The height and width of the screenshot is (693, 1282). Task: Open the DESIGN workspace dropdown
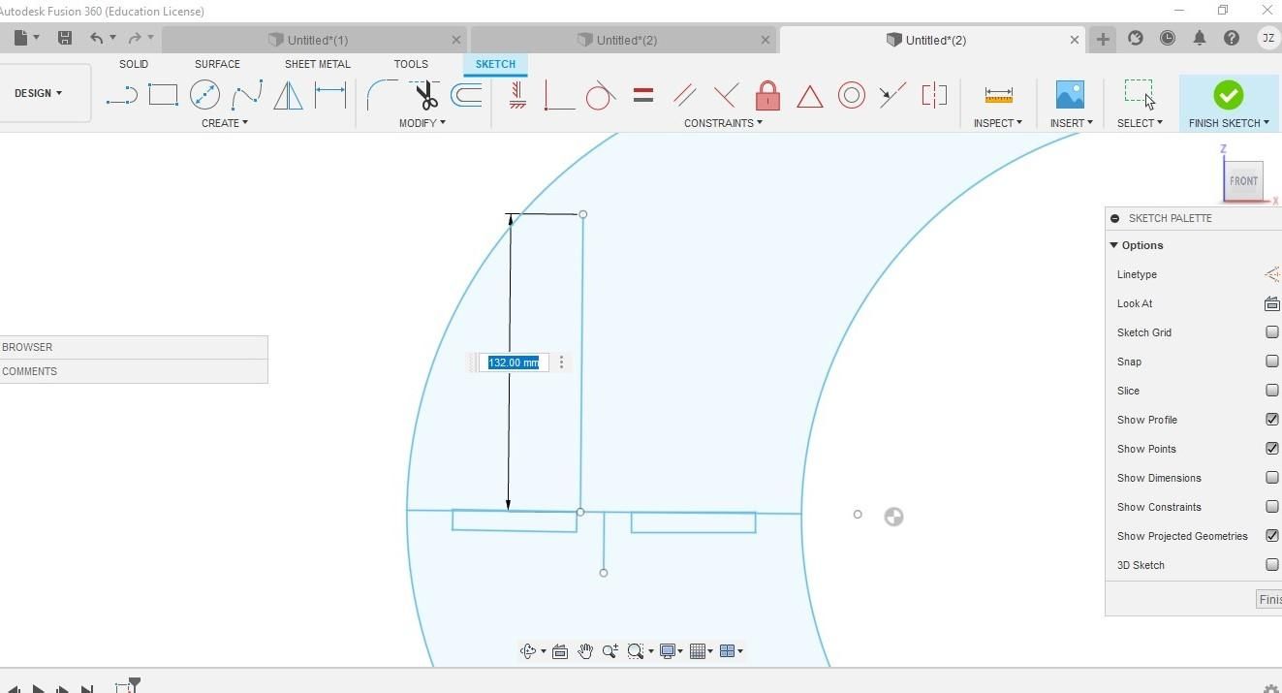[39, 93]
